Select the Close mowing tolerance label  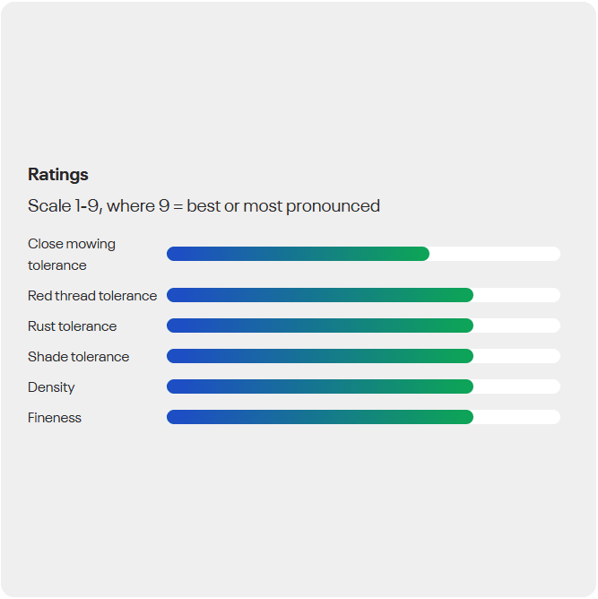[72, 255]
